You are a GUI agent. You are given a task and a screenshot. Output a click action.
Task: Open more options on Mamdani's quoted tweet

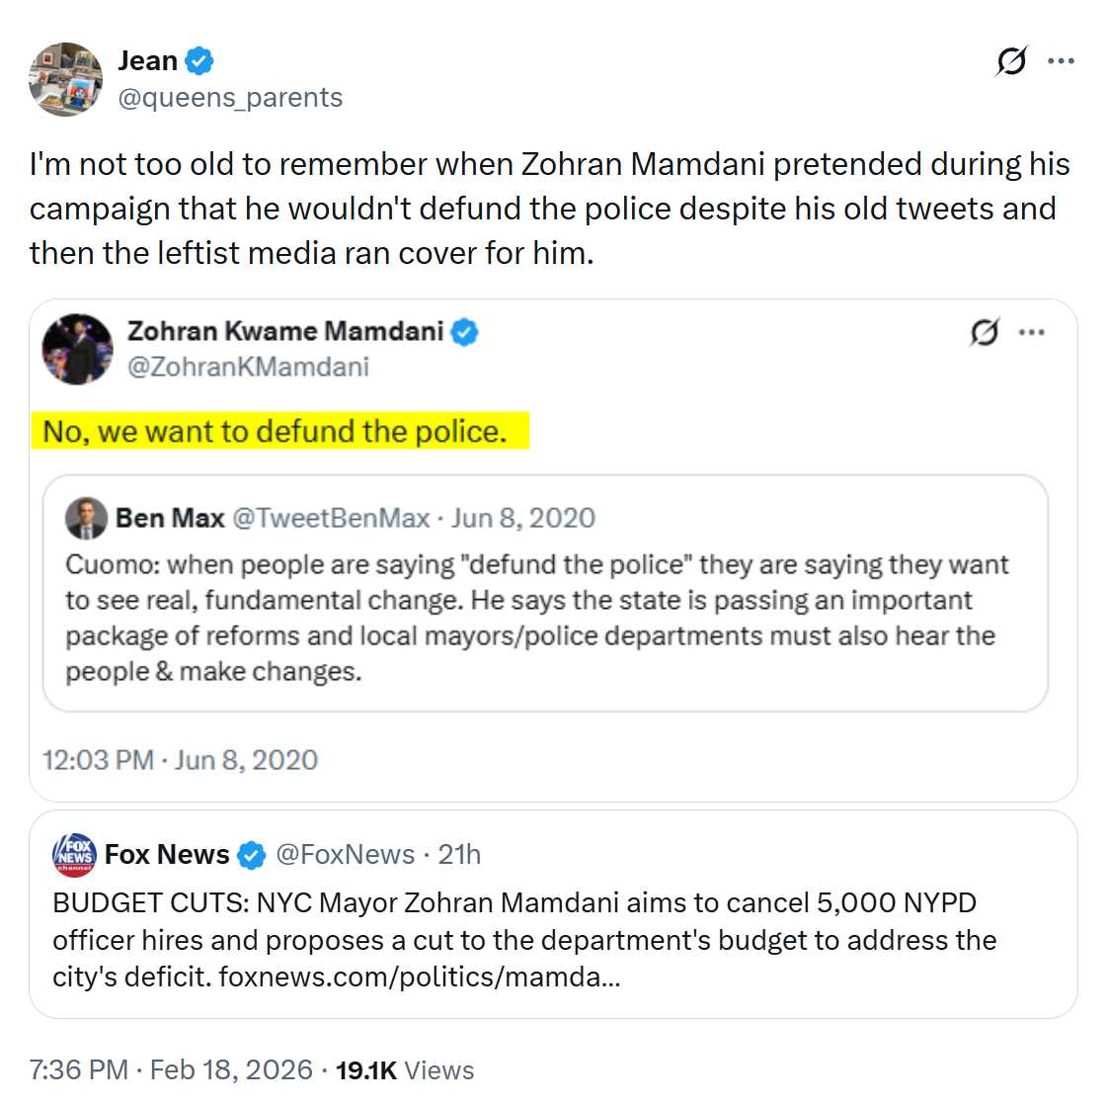1031,332
